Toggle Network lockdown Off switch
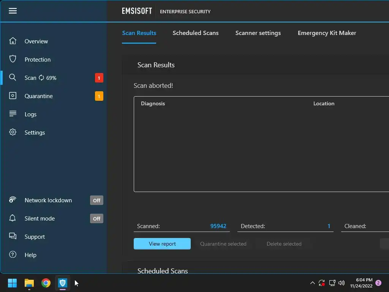The height and width of the screenshot is (292, 389). pyautogui.click(x=96, y=200)
